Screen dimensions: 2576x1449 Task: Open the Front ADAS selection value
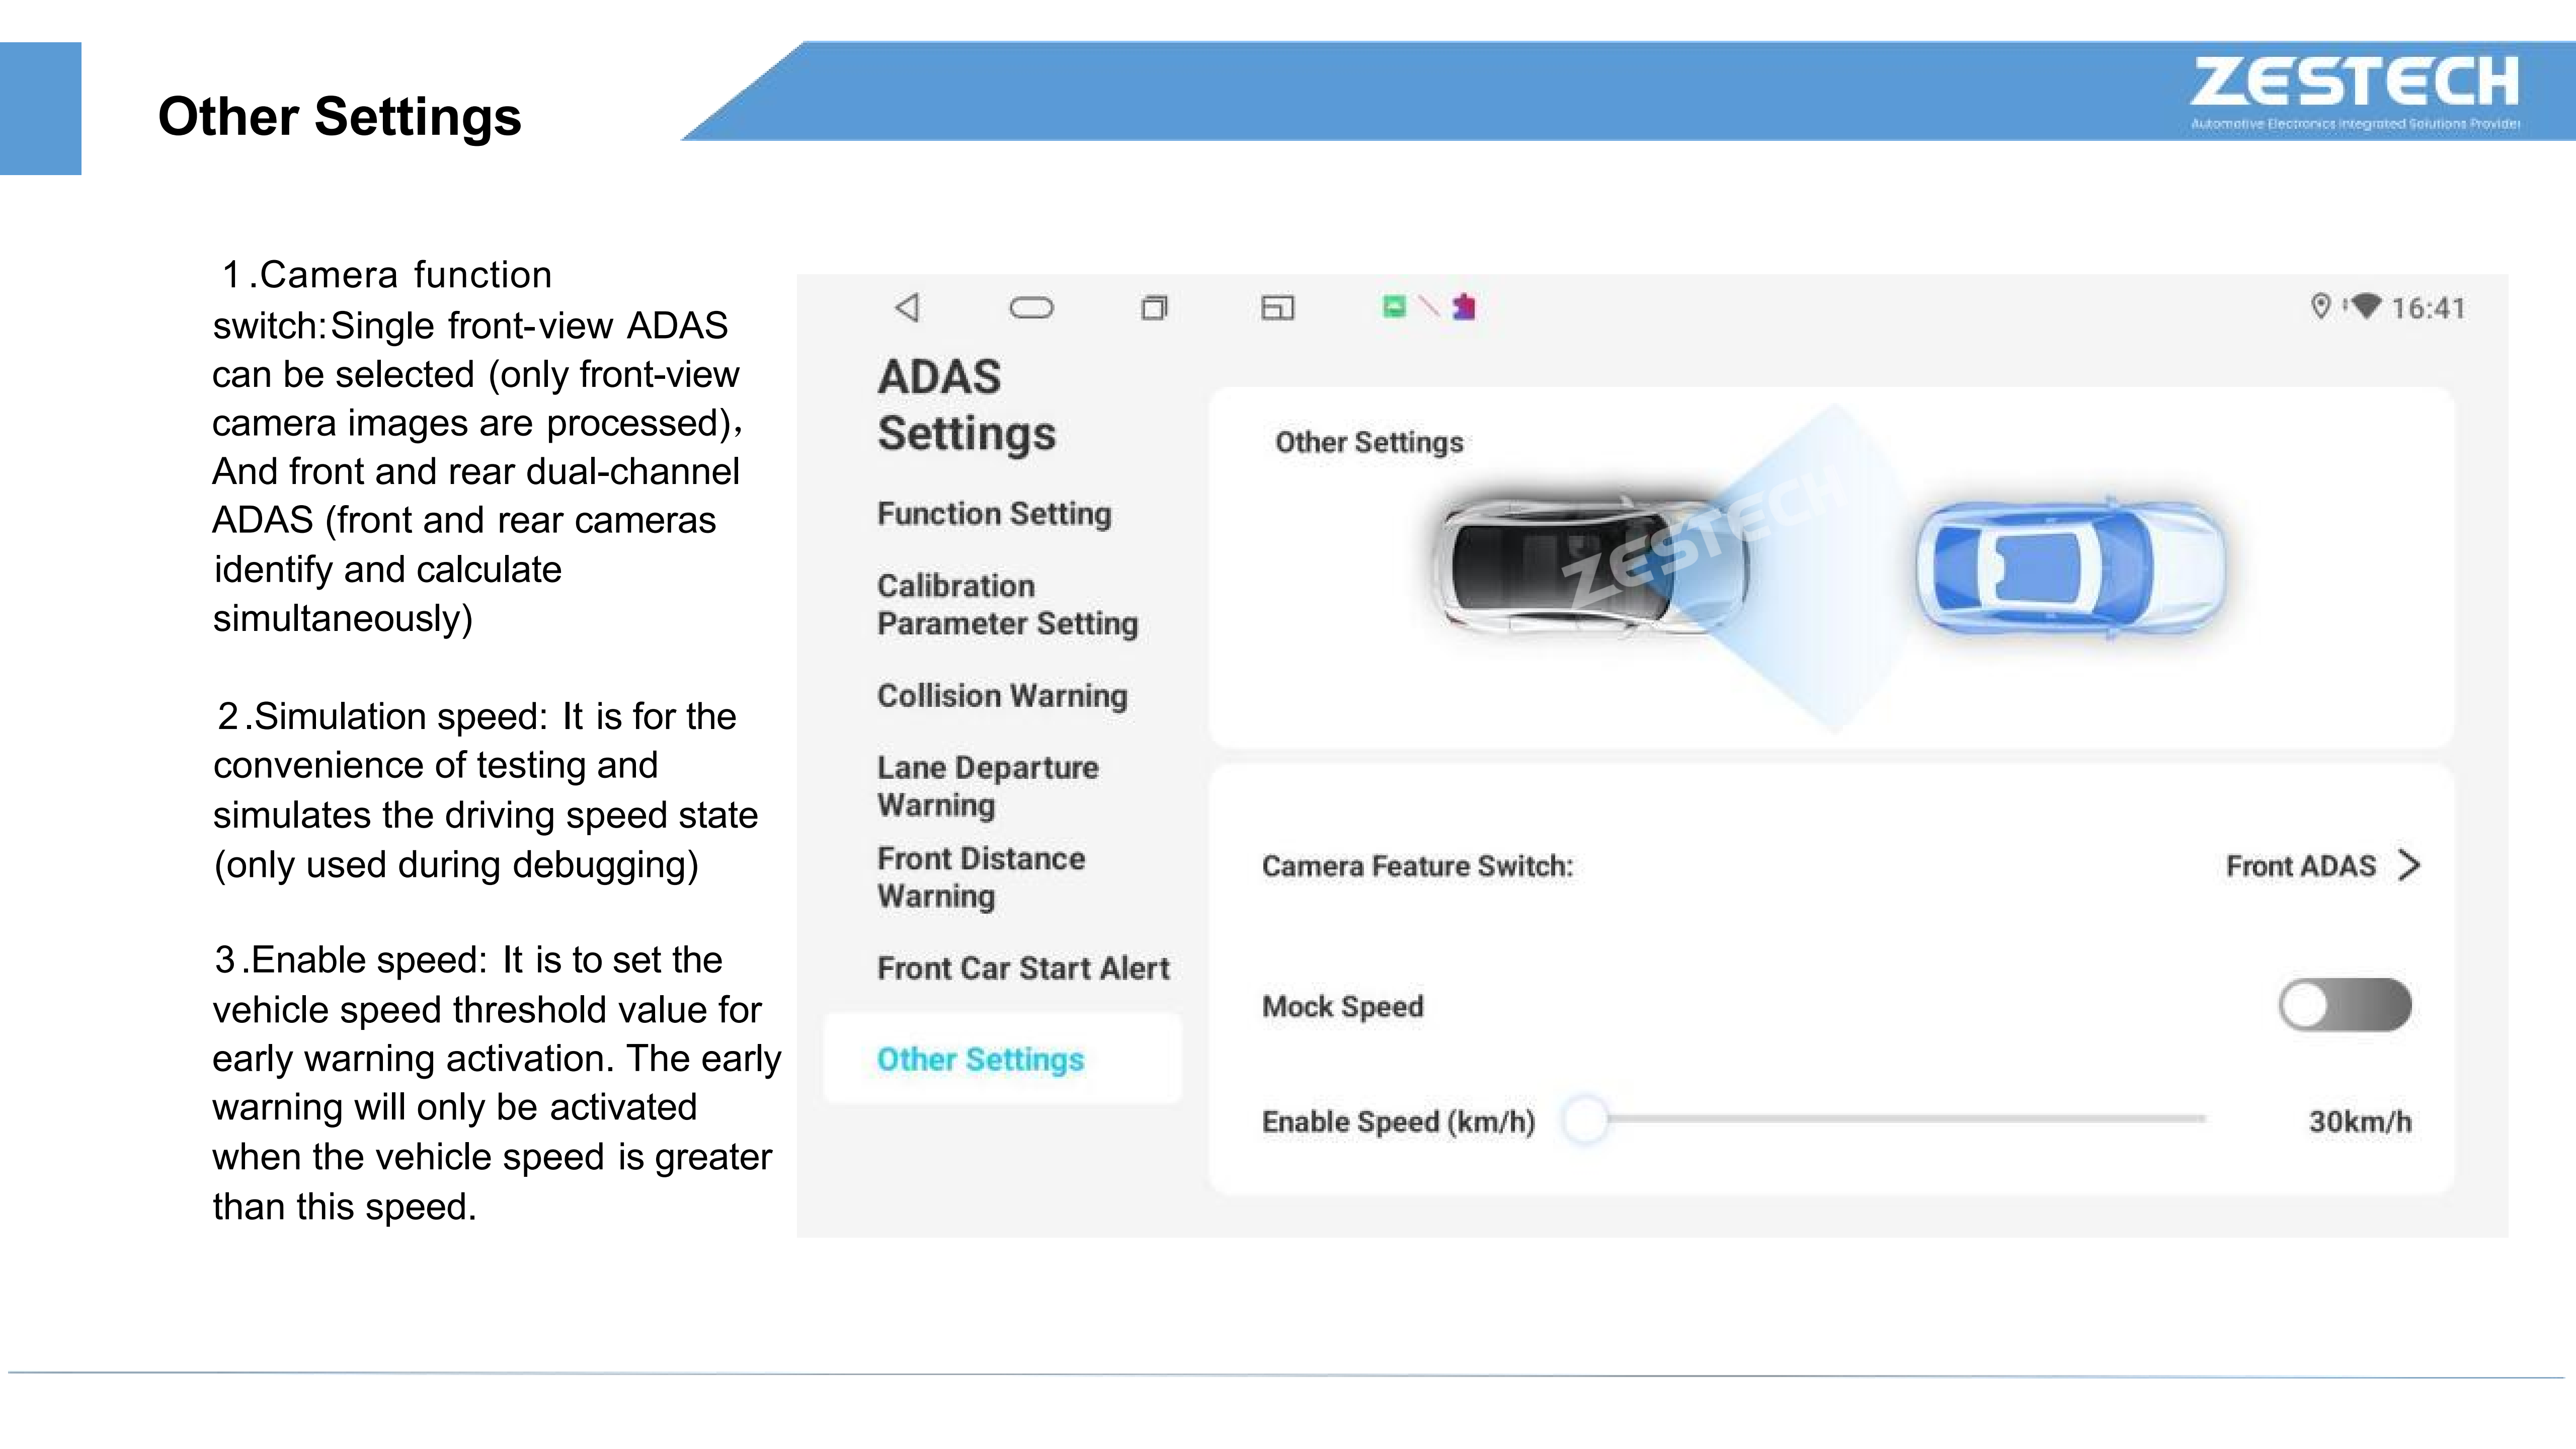(2300, 866)
